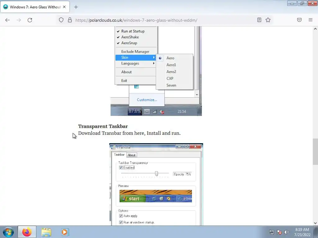Show site info via padlock icon
318x238 pixels.
click(x=70, y=20)
